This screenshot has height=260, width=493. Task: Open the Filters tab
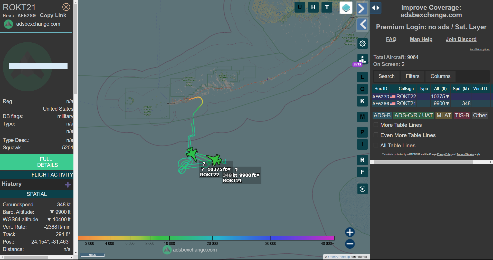coord(412,76)
